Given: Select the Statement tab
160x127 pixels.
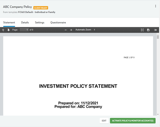Looking at the screenshot, I should [9, 23].
